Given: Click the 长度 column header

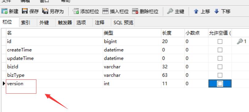Looking at the screenshot, I should tap(173, 33).
